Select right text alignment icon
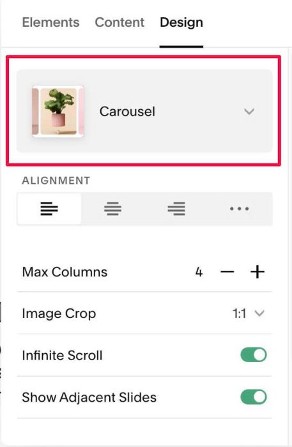Screen dimensions: 292x447 [x=176, y=209]
